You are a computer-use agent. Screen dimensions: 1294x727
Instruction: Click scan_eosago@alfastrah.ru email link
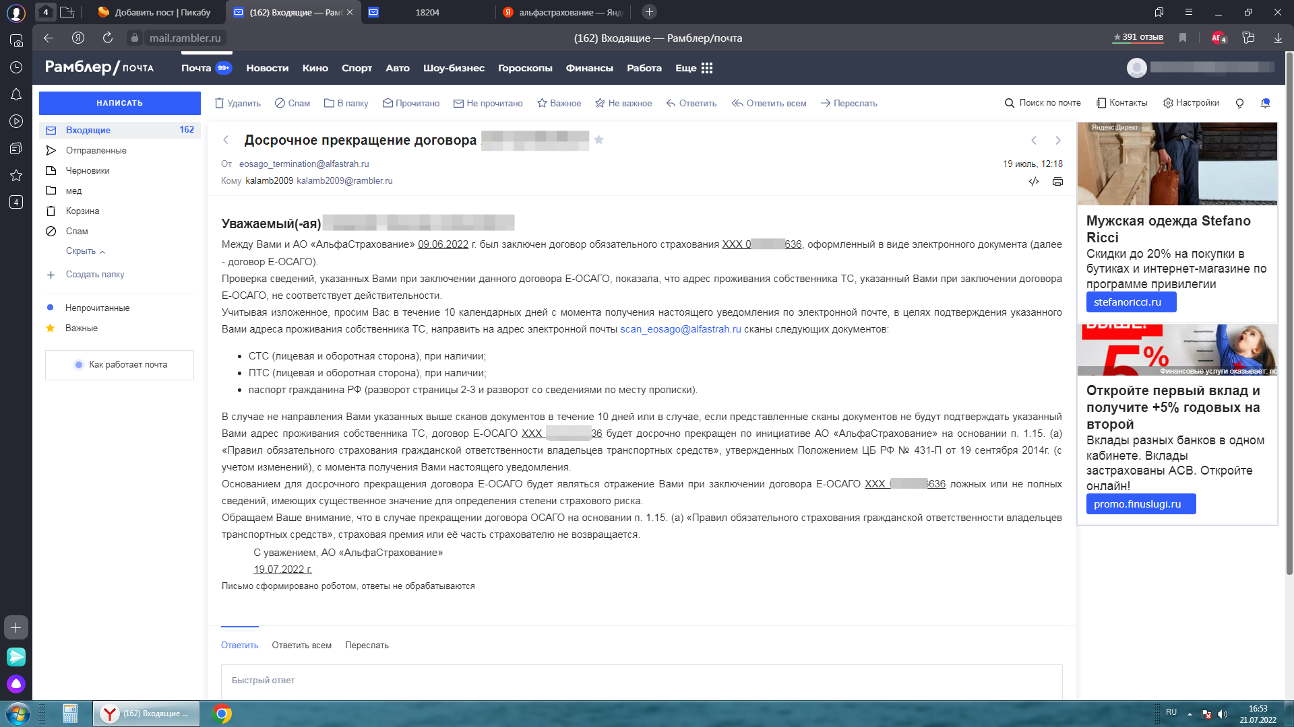coord(680,329)
